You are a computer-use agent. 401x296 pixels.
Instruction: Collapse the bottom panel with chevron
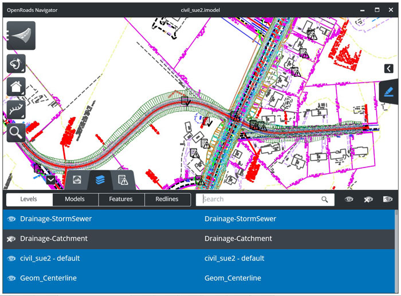(51, 180)
